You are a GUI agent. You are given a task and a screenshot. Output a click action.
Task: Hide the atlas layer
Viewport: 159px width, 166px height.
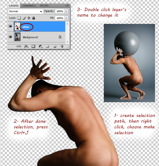[x=10, y=26]
